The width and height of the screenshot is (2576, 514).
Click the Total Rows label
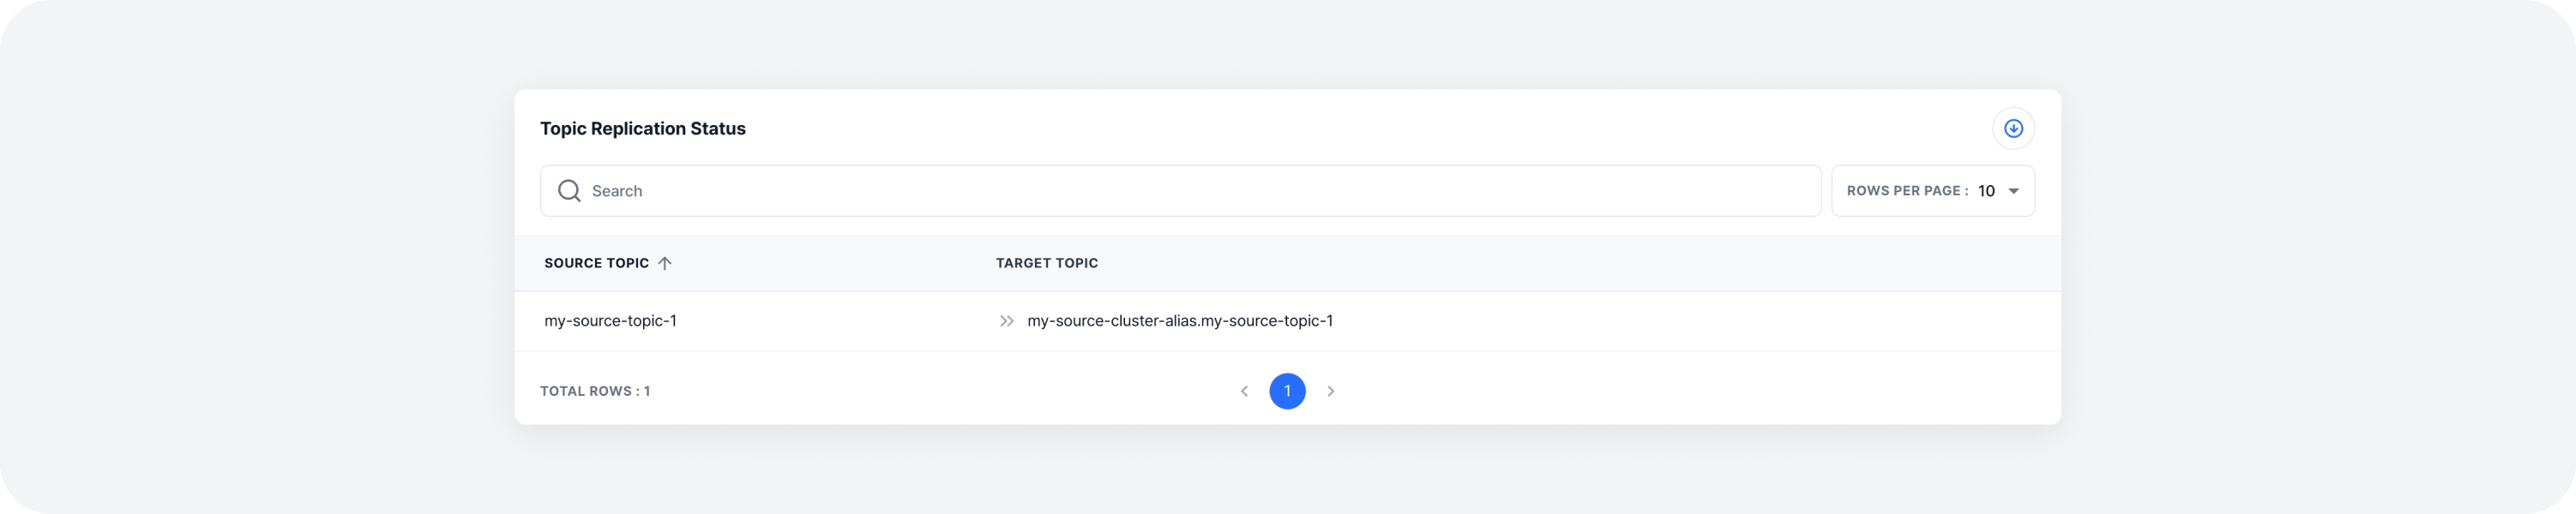594,391
